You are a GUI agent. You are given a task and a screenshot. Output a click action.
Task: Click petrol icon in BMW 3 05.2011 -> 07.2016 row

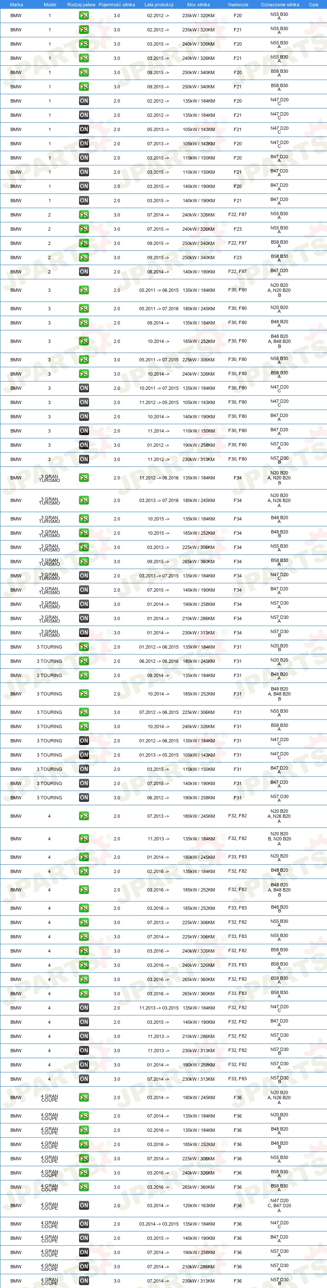coord(84,309)
